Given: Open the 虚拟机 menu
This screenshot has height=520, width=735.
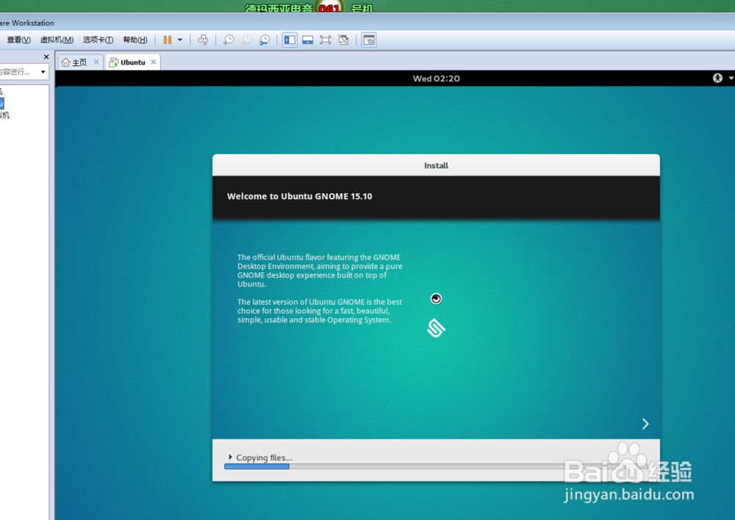Looking at the screenshot, I should [56, 40].
